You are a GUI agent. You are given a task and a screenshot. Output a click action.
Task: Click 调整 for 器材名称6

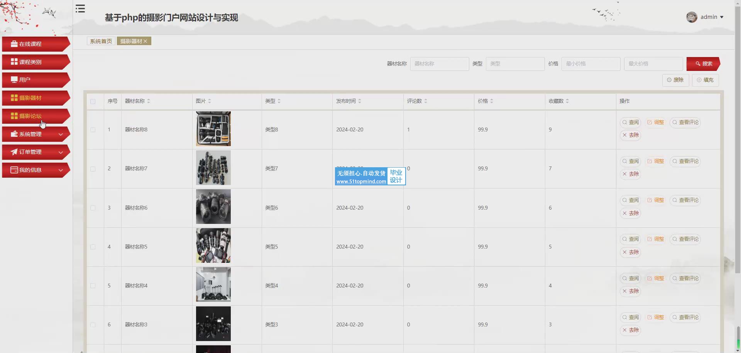[x=656, y=200]
